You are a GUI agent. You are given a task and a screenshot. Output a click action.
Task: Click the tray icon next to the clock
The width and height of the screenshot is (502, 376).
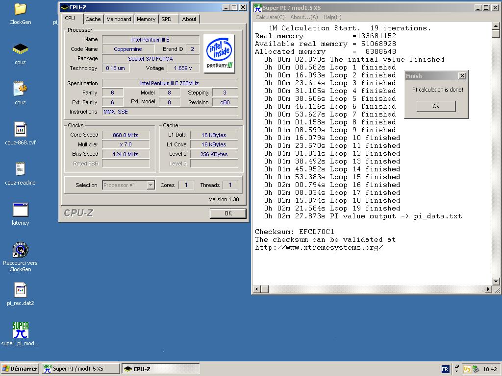tap(476, 369)
